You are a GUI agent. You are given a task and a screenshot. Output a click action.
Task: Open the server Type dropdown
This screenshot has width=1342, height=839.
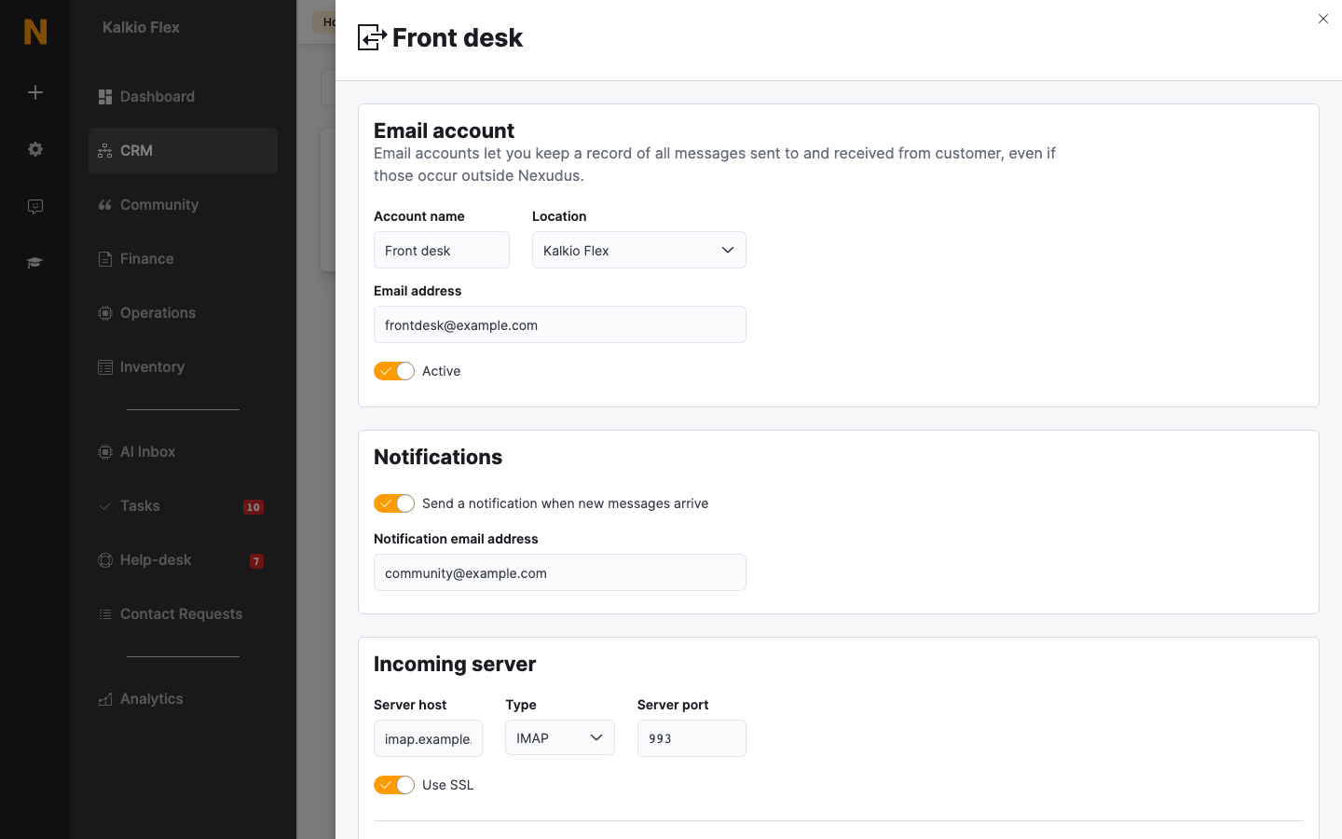[x=560, y=737]
